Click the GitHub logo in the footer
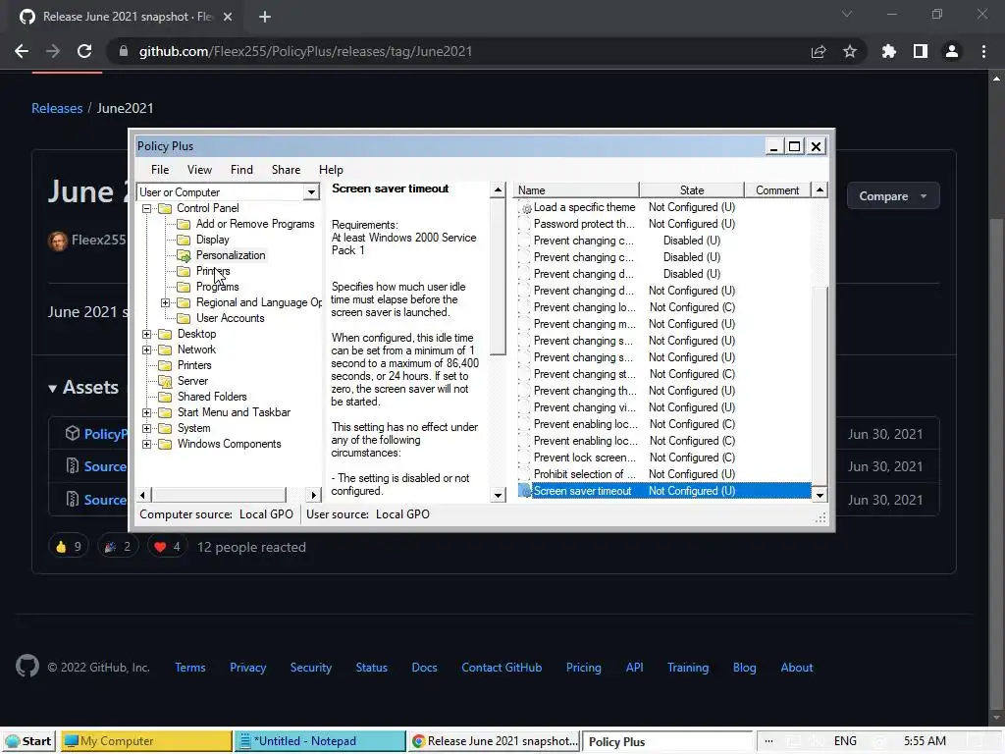The height and width of the screenshot is (754, 1005). point(27,667)
